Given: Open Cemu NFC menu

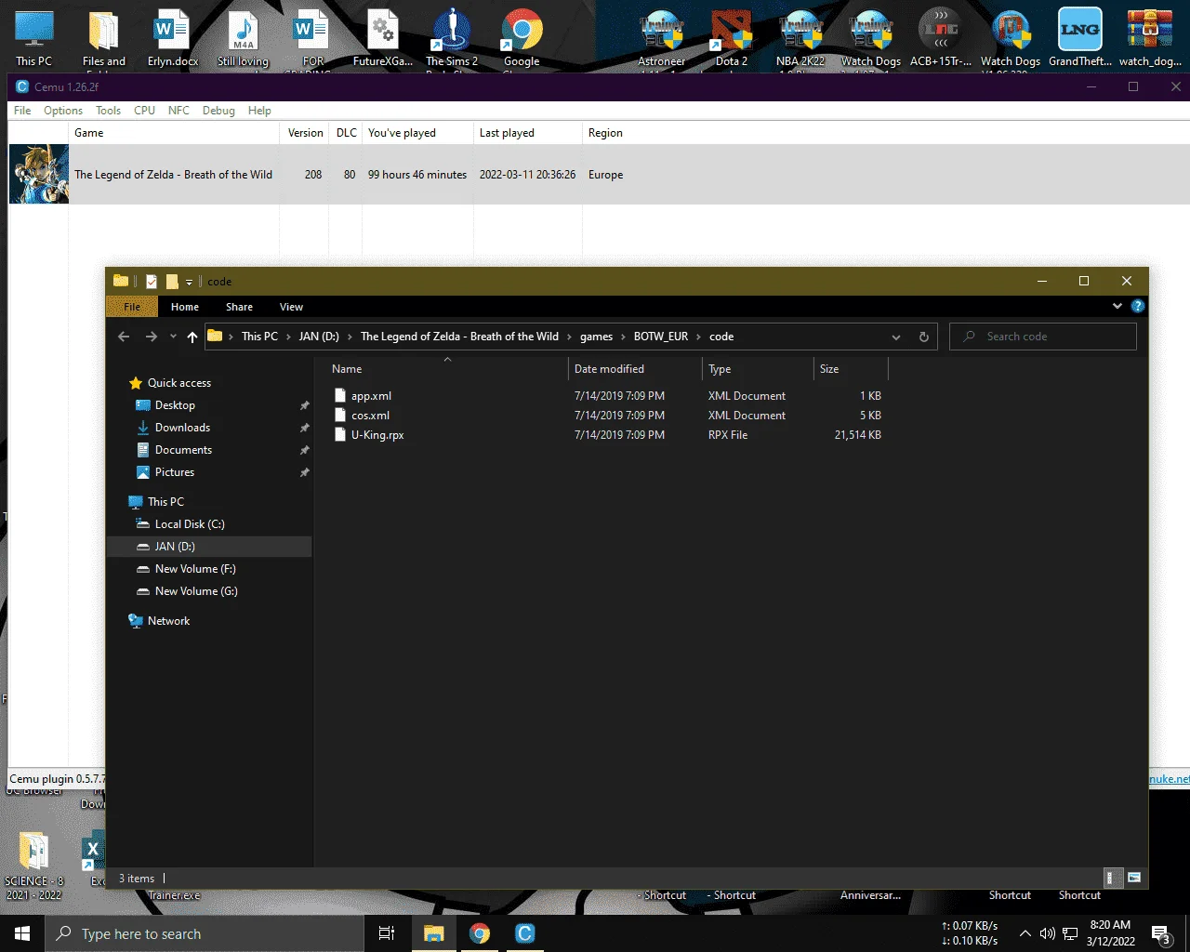Looking at the screenshot, I should (178, 110).
